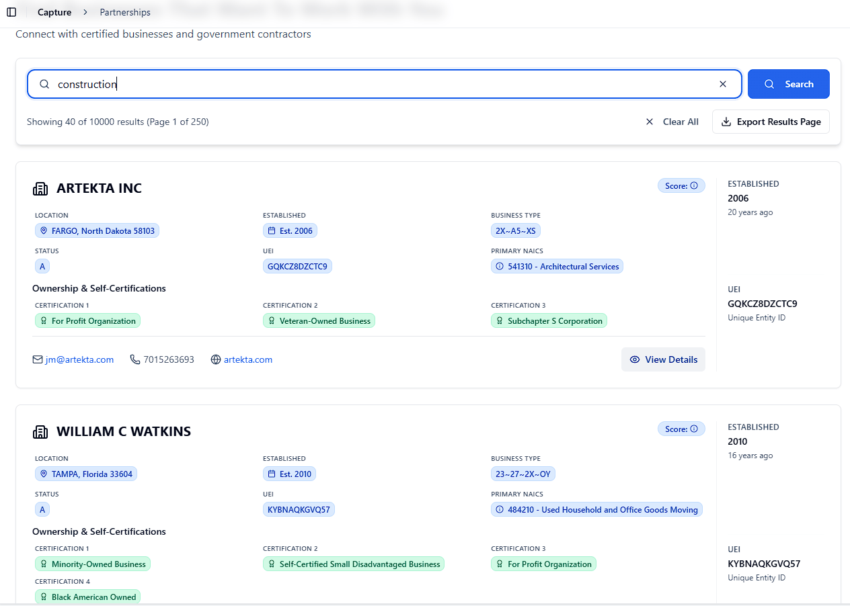Clear the search text with the X icon
850x606 pixels.
click(723, 84)
